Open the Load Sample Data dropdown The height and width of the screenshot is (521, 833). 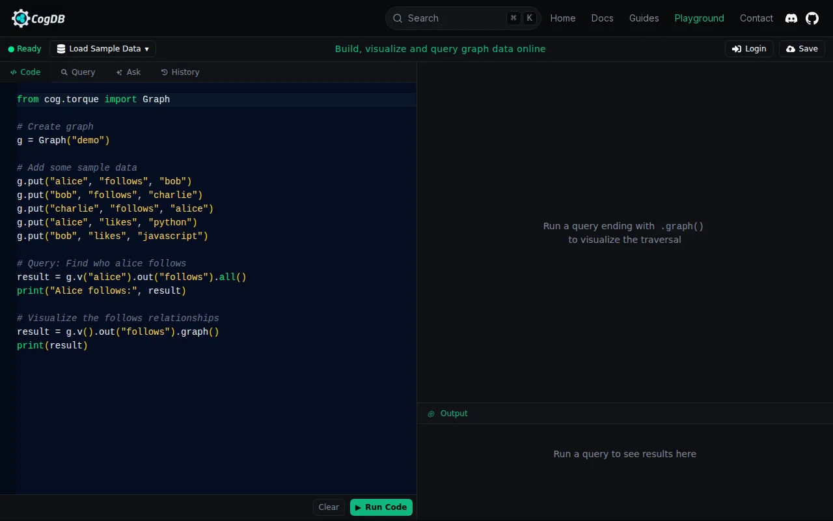[x=103, y=49]
